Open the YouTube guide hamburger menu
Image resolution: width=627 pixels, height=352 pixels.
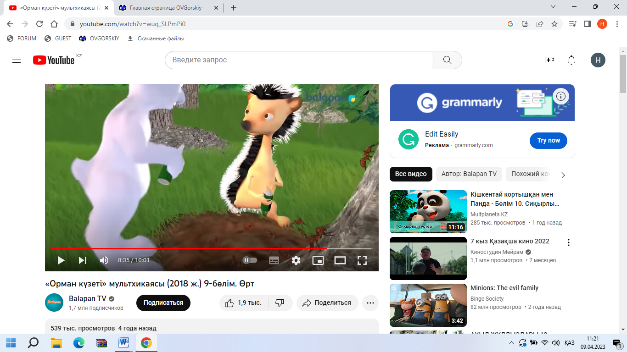[17, 60]
